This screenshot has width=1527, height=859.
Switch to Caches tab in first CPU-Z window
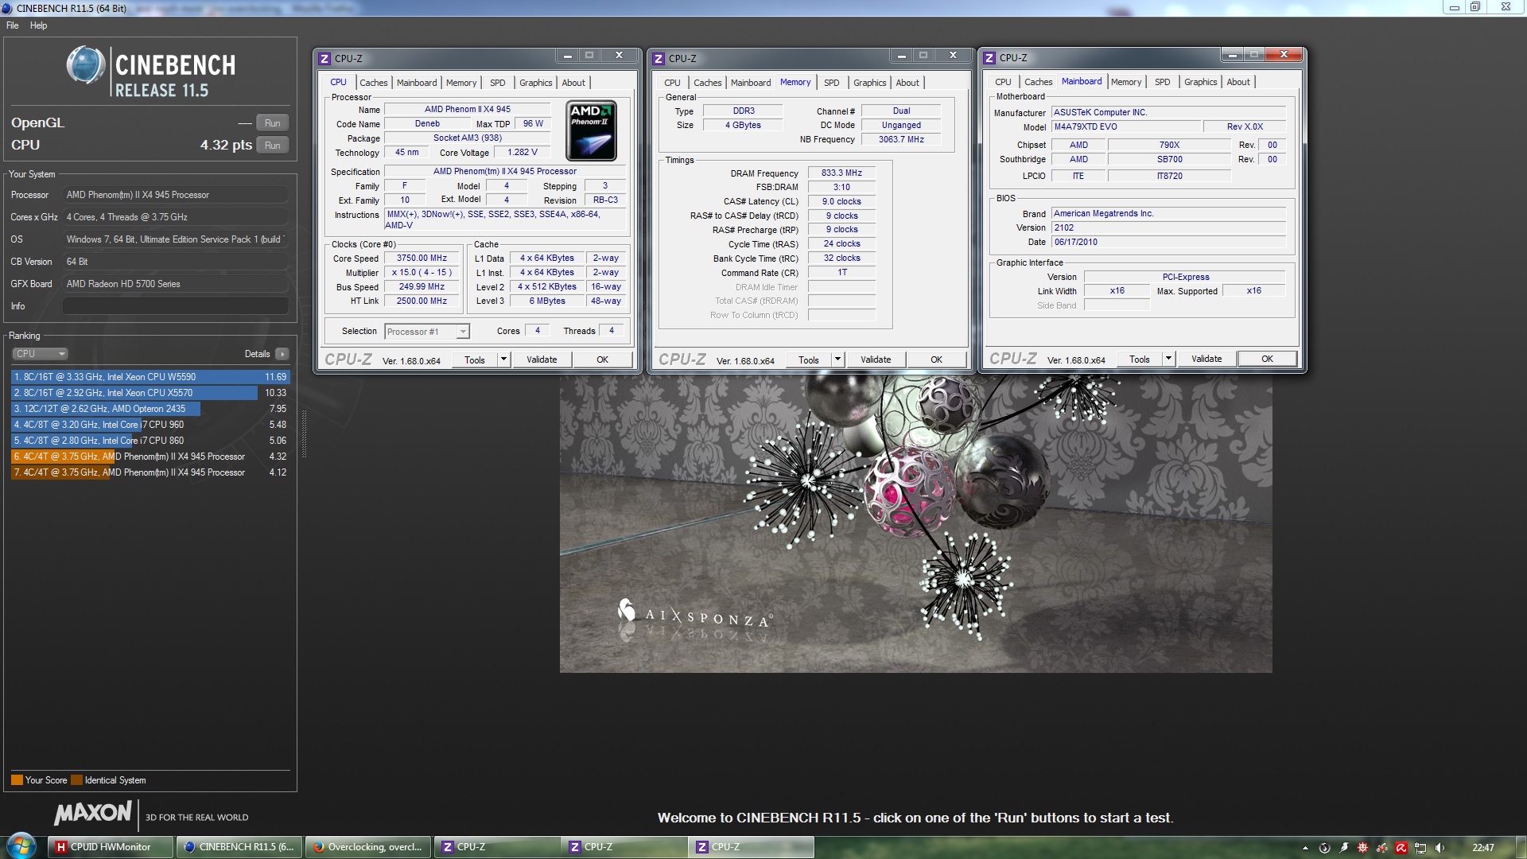coord(373,83)
